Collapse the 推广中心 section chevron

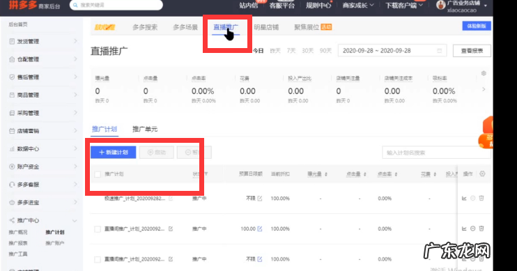click(75, 221)
